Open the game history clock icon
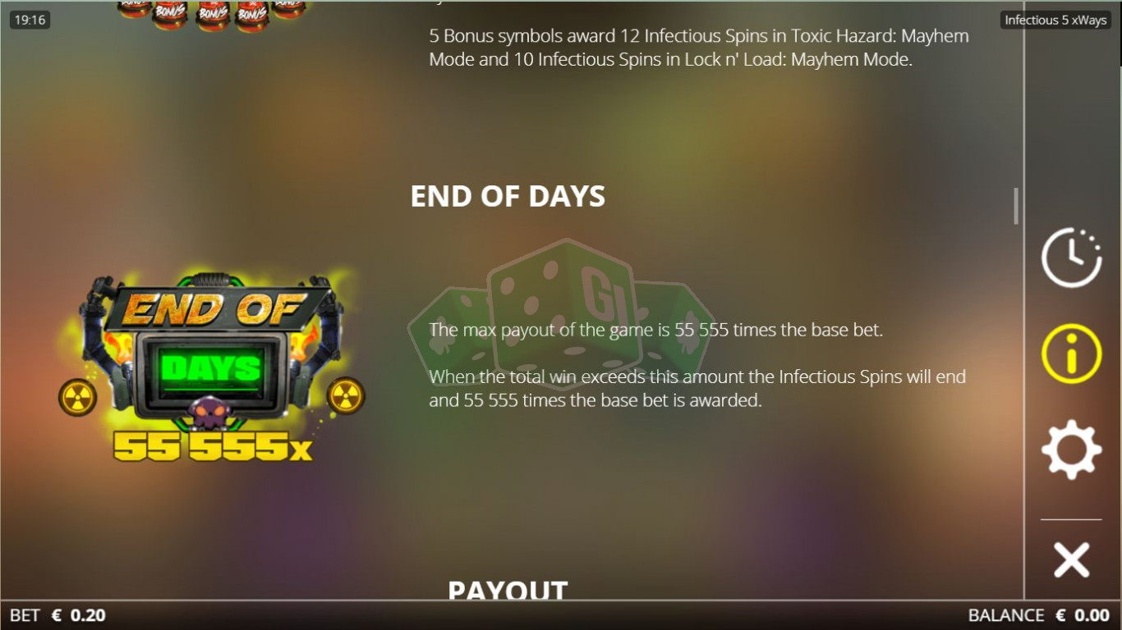The height and width of the screenshot is (630, 1122). (x=1072, y=258)
